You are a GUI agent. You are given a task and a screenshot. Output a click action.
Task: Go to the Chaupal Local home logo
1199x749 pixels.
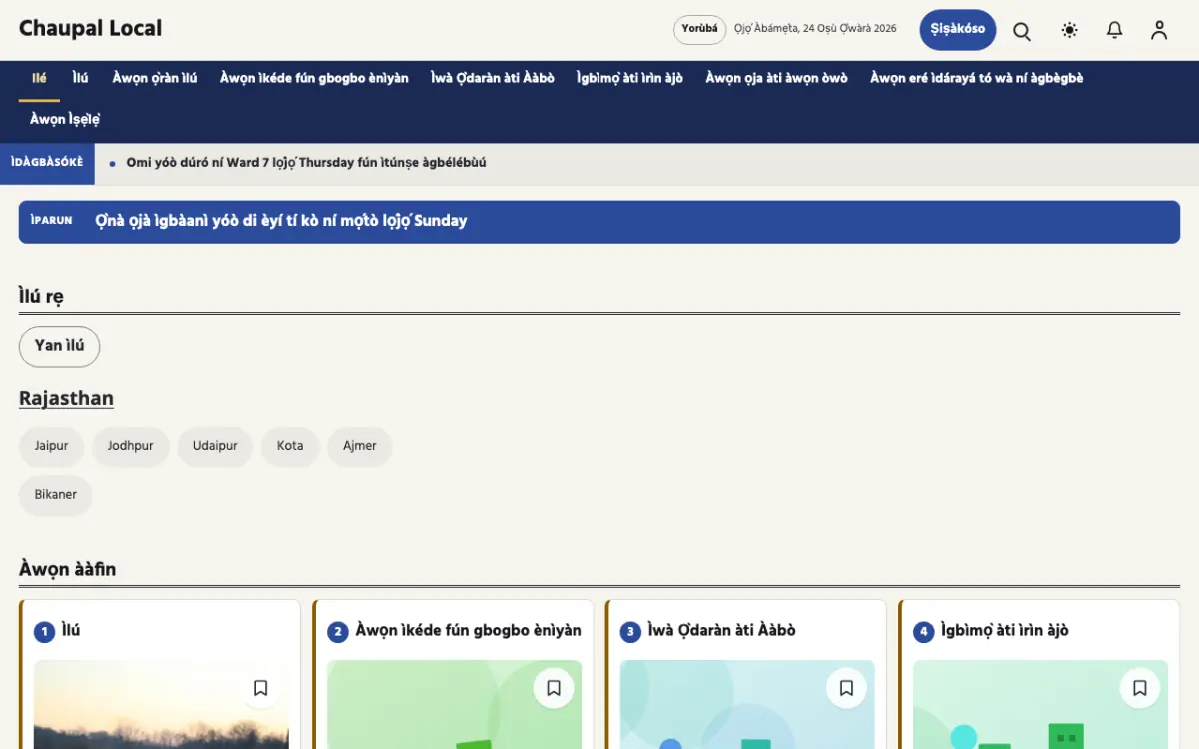click(x=90, y=29)
